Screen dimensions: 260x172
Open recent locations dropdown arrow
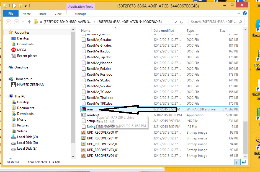(x=23, y=22)
